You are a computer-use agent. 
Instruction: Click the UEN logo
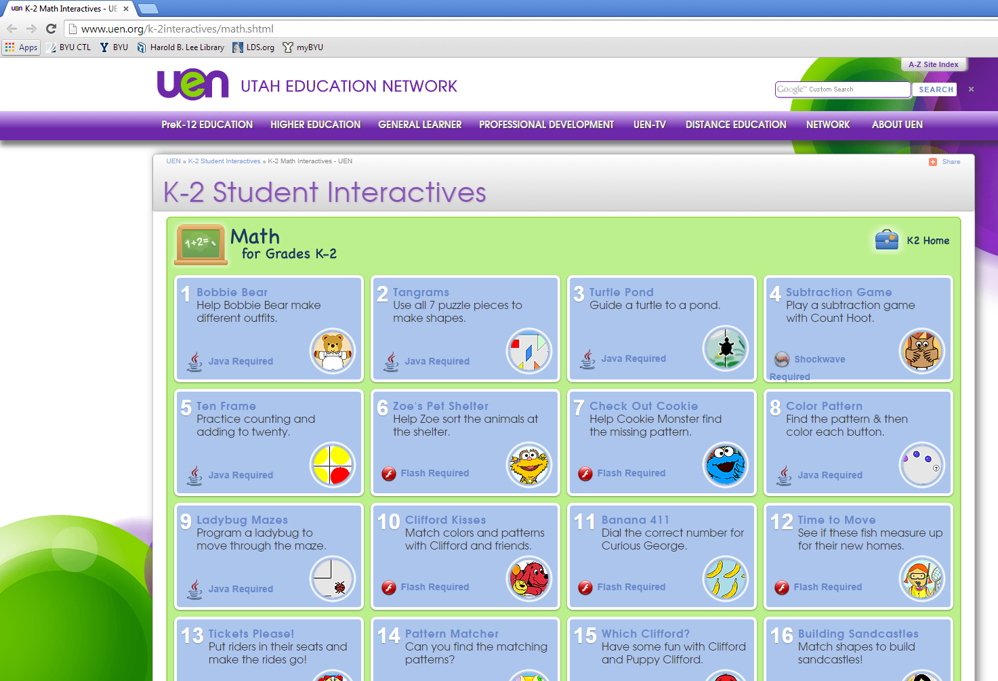coord(193,84)
